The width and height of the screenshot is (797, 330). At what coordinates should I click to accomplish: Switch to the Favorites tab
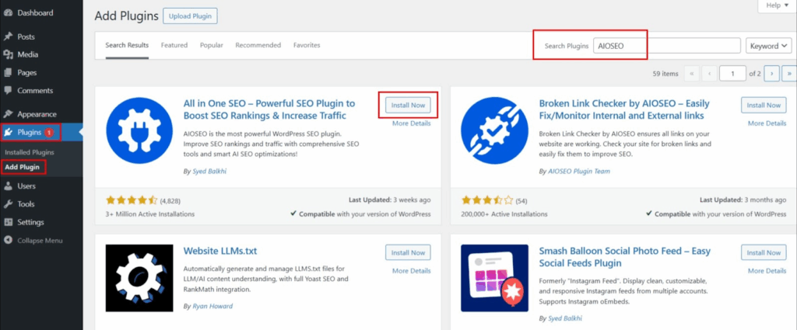click(307, 45)
